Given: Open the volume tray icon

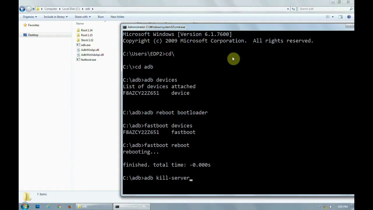Looking at the screenshot, I should click(331, 207).
